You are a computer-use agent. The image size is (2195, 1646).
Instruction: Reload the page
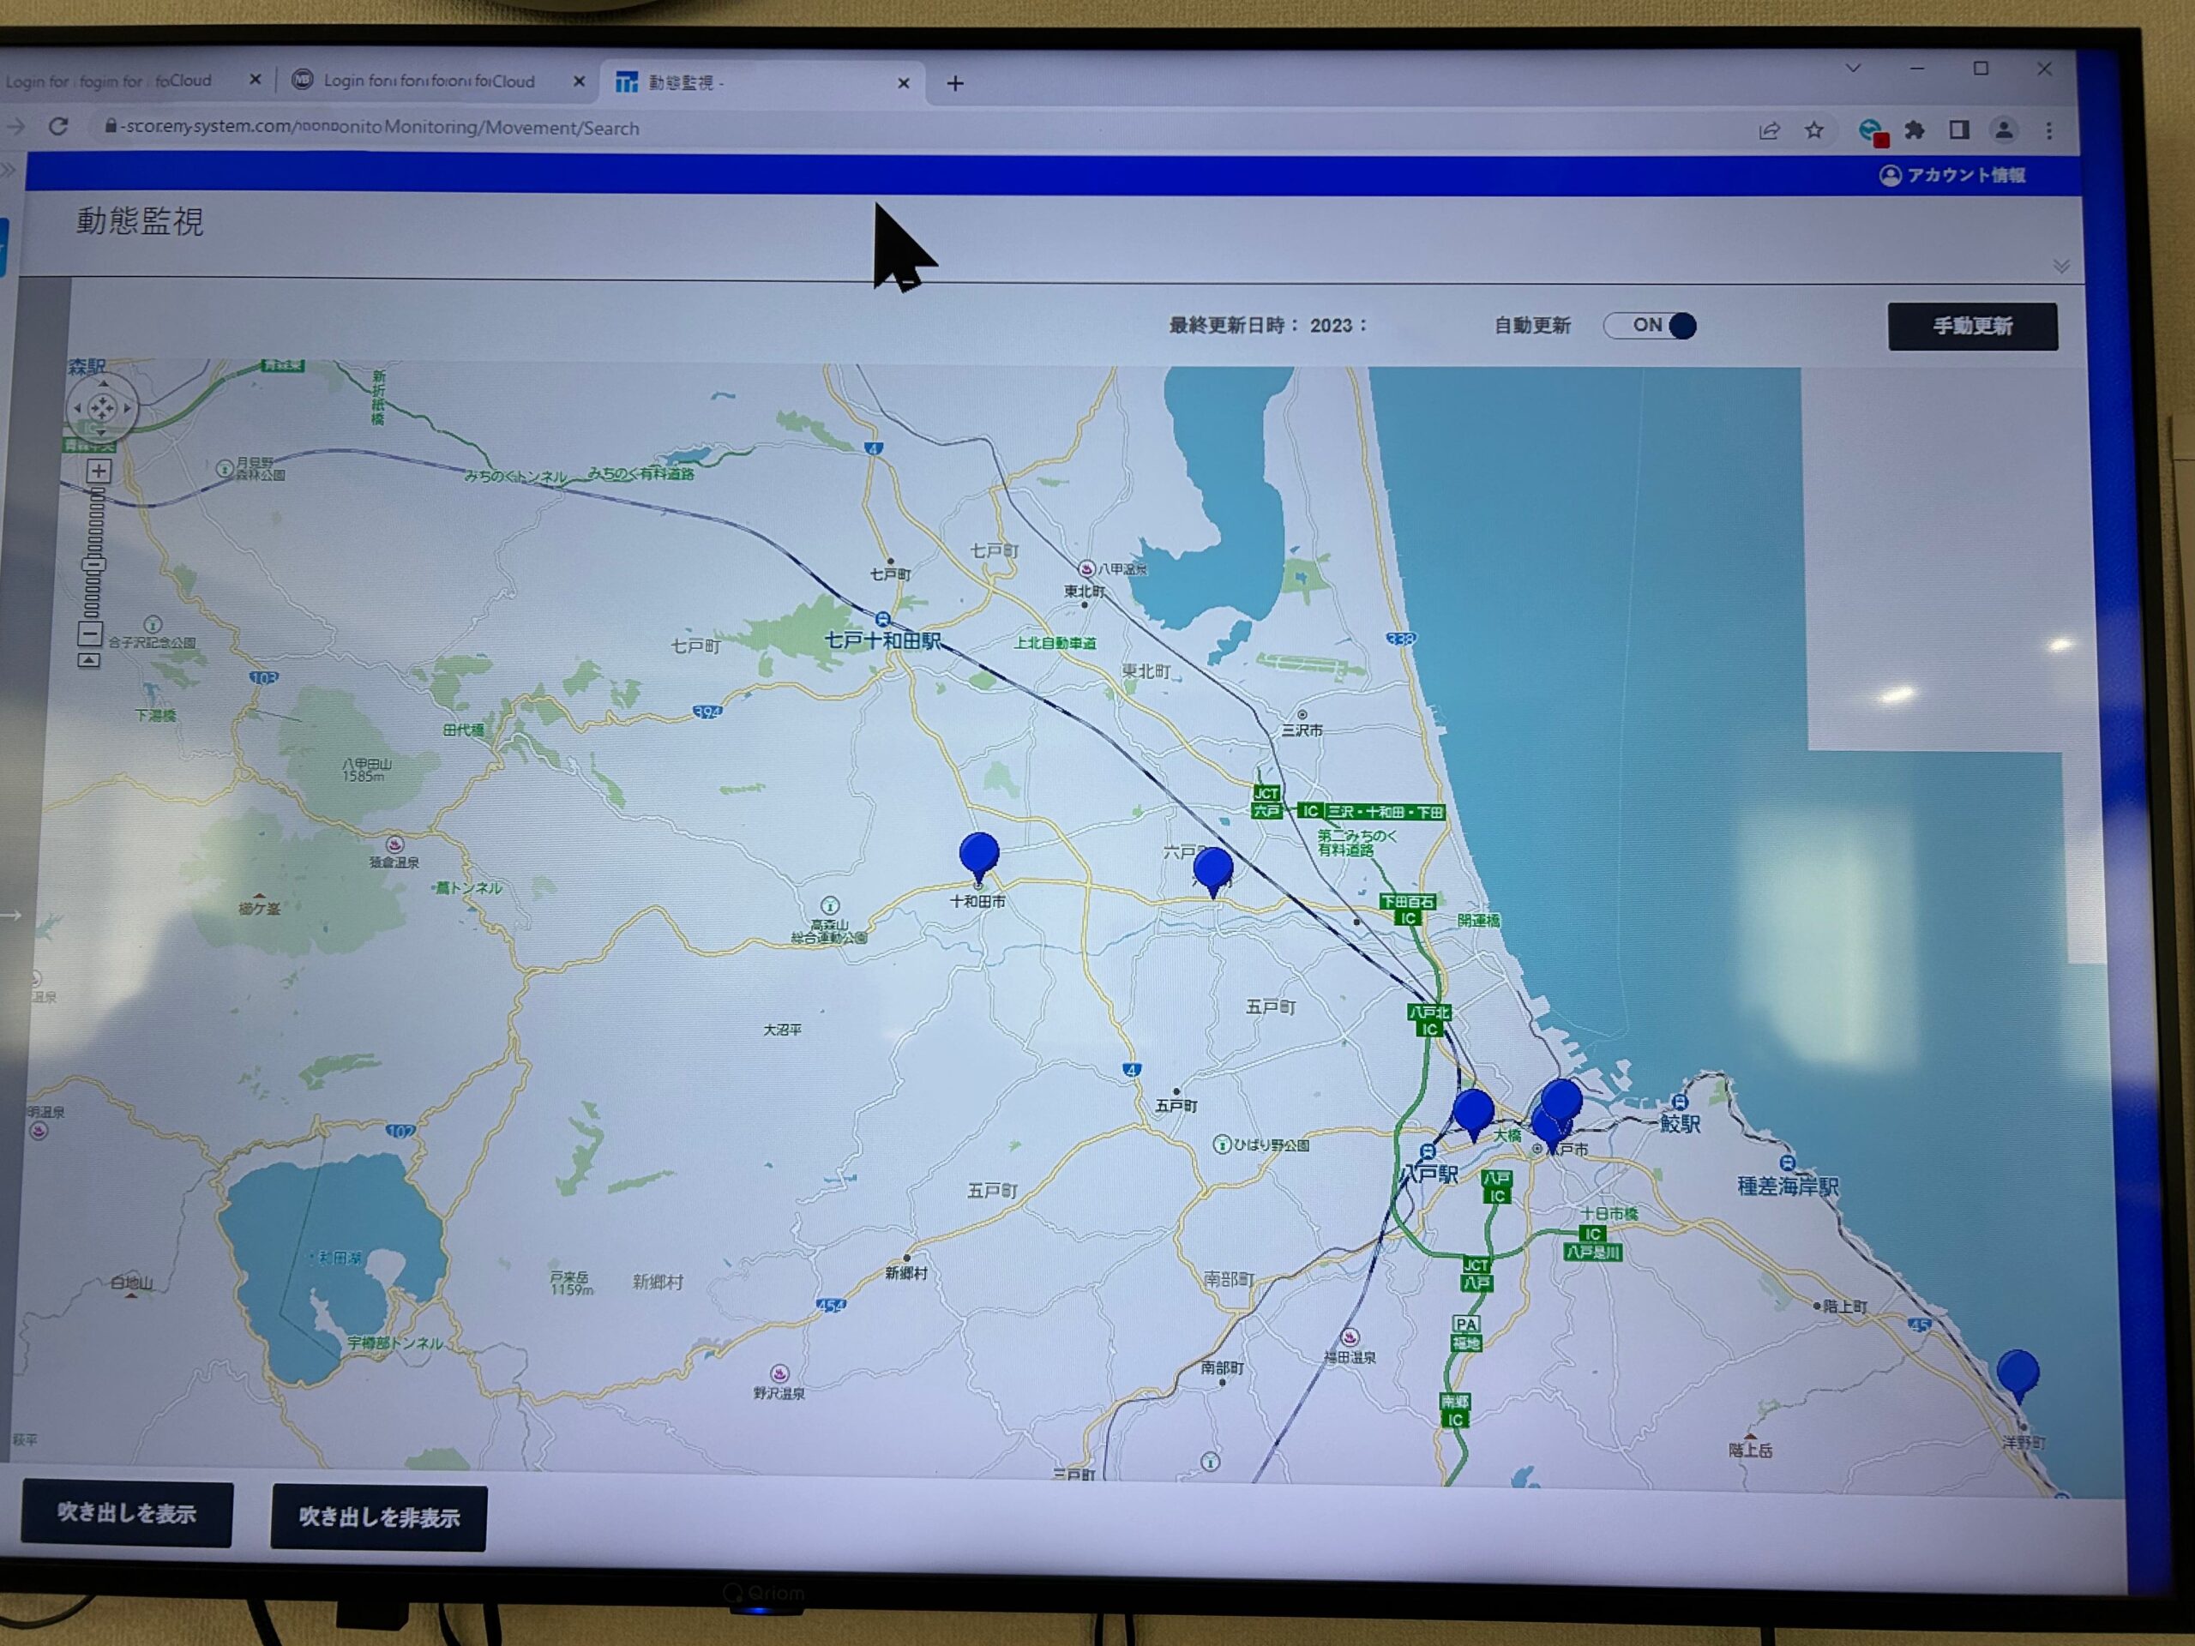[58, 126]
